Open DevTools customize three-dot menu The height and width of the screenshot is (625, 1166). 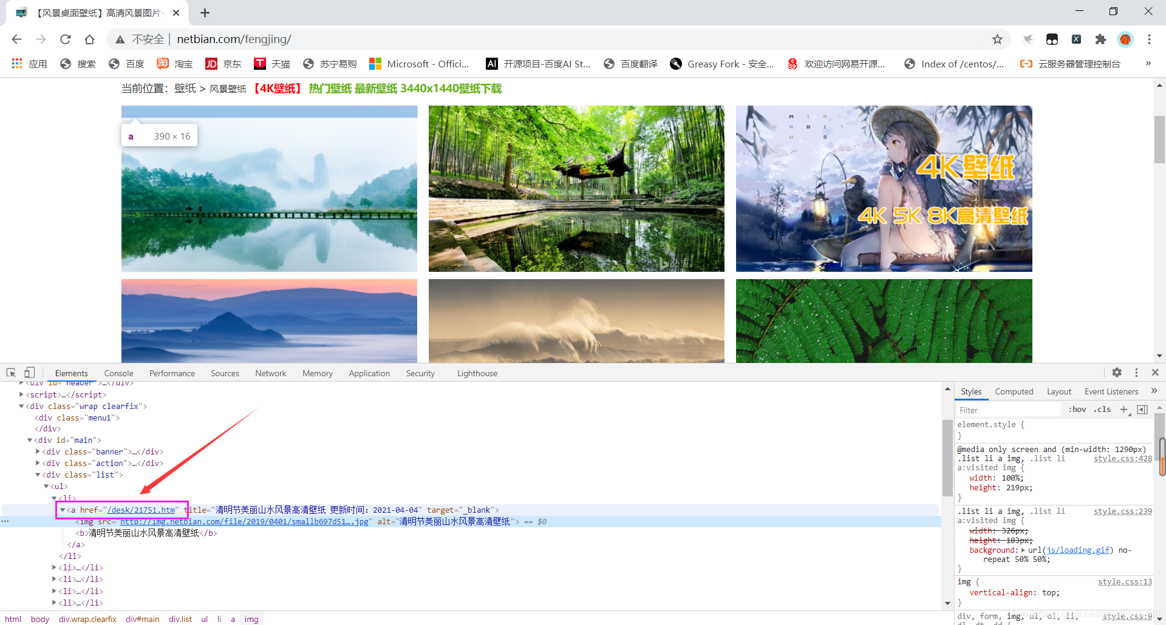(x=1136, y=373)
